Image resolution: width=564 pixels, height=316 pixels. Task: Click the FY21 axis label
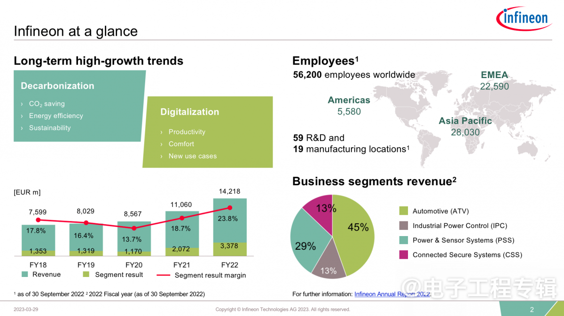click(181, 265)
